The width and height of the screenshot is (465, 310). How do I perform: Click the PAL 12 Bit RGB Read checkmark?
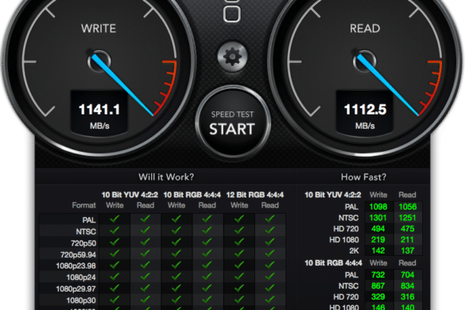269,219
